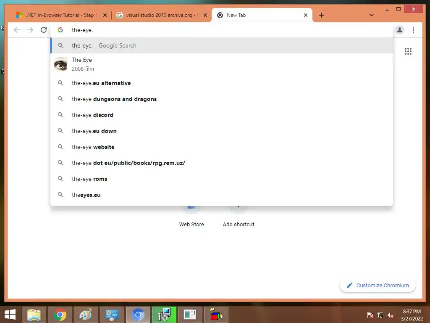Open Google Chrome from the taskbar
The image size is (430, 323).
coord(60,315)
